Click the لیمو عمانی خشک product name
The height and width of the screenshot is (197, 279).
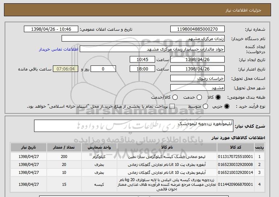pos(167,157)
